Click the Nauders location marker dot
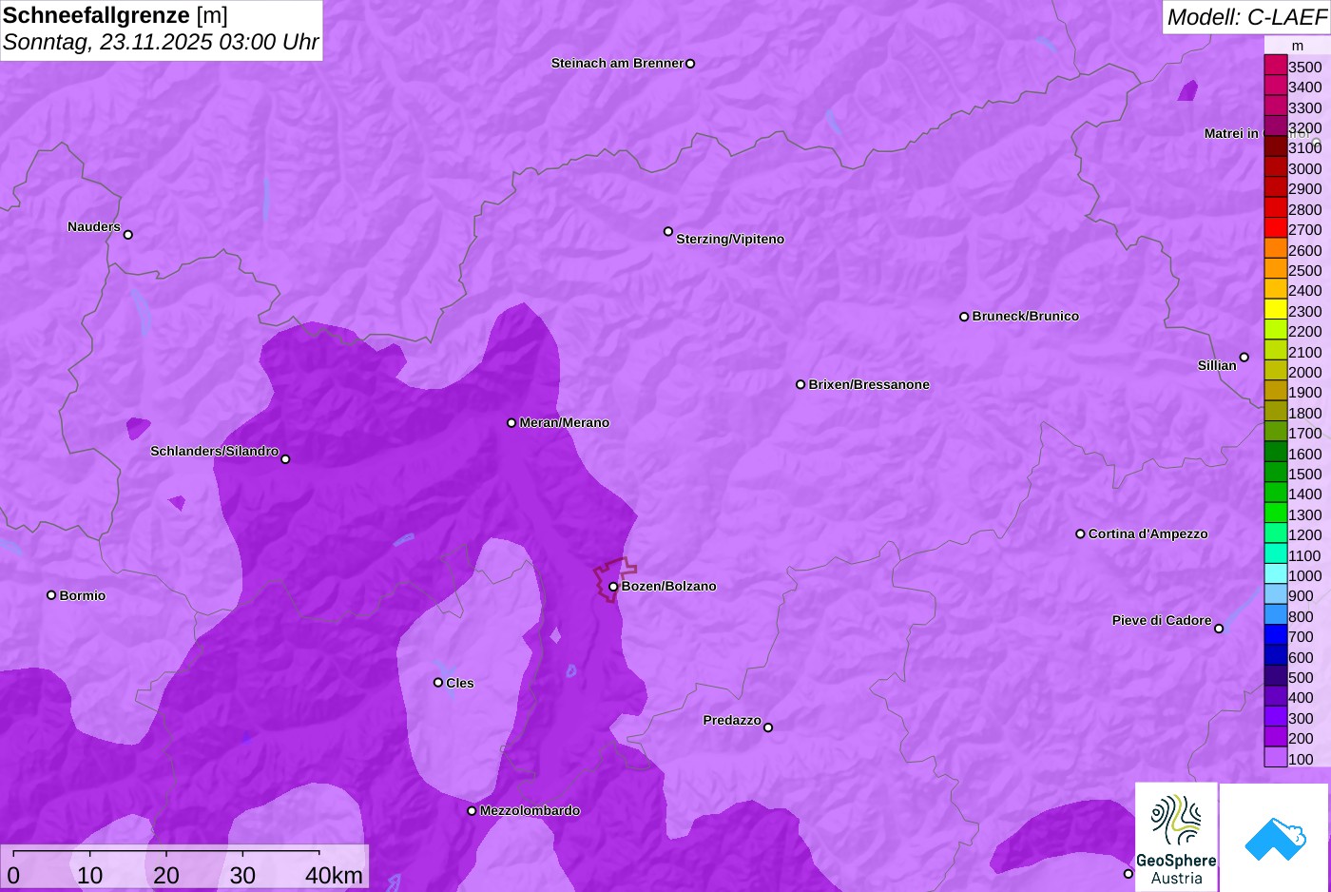 click(128, 235)
